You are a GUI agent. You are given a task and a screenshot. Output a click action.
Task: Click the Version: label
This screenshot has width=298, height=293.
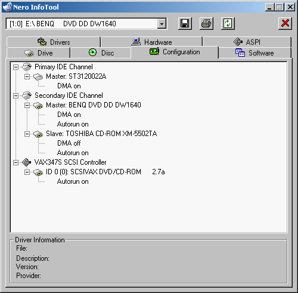point(27,267)
